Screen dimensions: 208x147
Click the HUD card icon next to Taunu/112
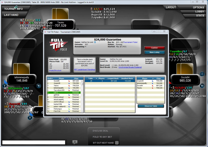point(22,20)
